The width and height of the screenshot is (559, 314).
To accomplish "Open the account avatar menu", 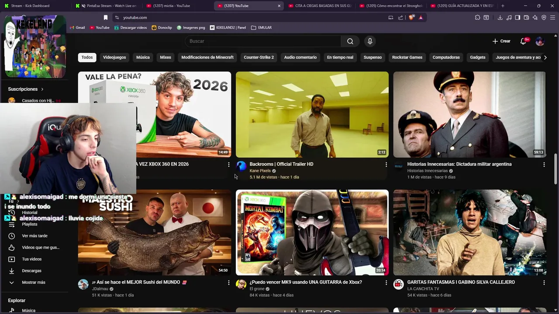I will [x=540, y=41].
